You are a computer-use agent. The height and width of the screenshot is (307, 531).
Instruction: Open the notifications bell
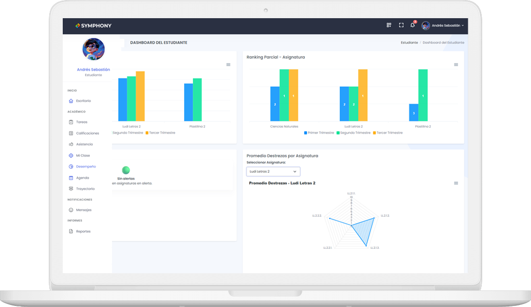pyautogui.click(x=413, y=25)
